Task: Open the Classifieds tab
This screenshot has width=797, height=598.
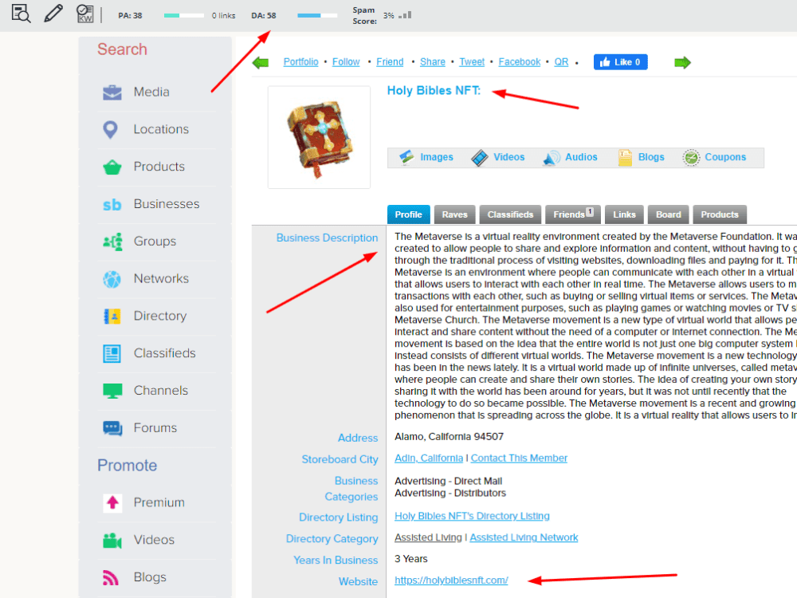Action: tap(510, 214)
